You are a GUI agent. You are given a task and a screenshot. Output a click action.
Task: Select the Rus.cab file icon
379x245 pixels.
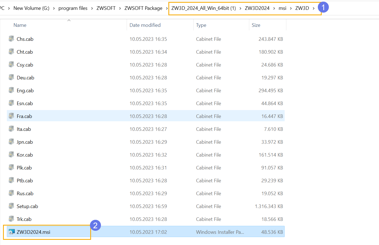click(11, 193)
